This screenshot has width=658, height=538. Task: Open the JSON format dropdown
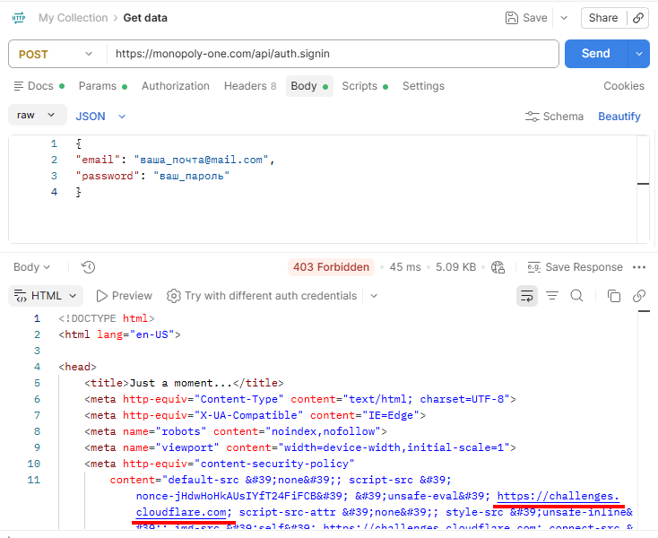pos(100,117)
